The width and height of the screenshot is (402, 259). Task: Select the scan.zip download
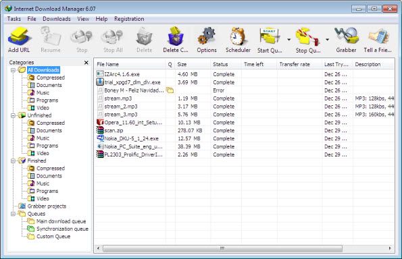pos(245,131)
